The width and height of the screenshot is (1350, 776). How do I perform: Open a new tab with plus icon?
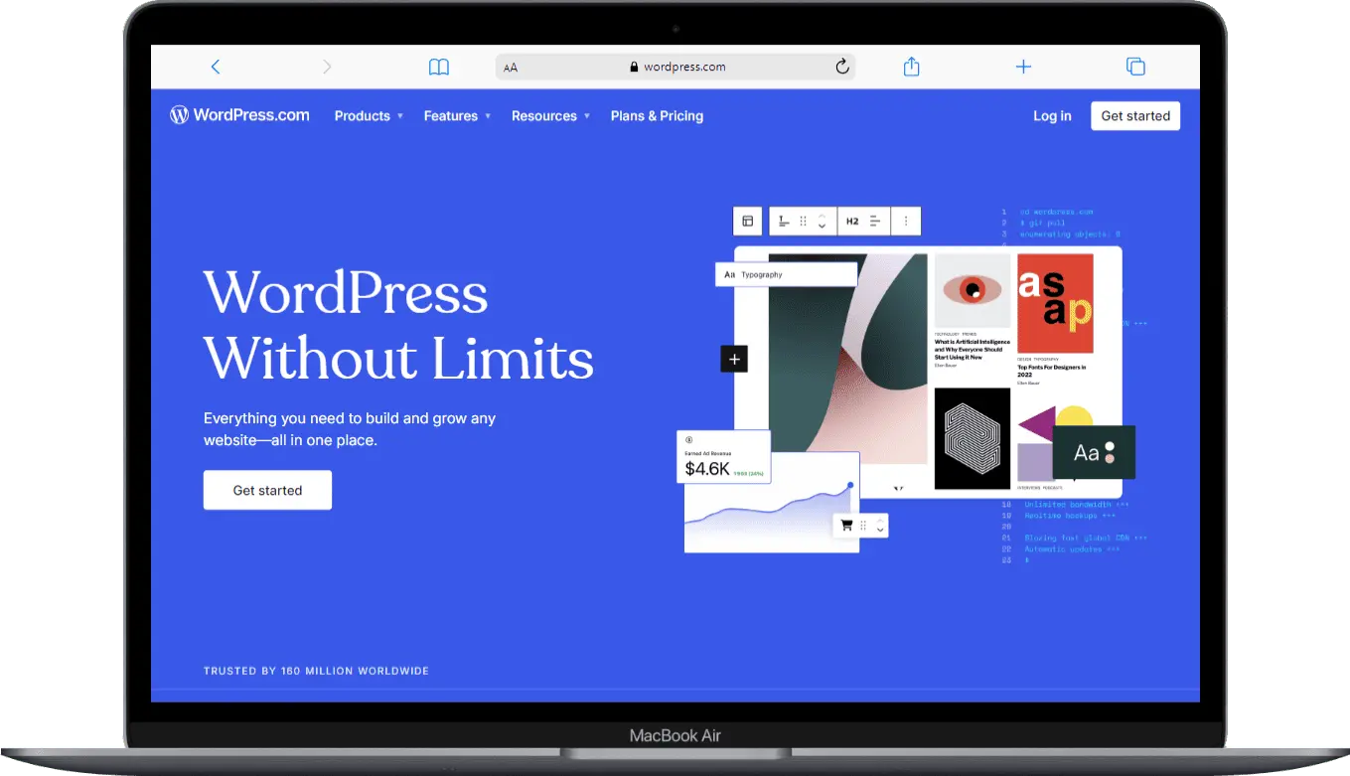(x=1023, y=67)
